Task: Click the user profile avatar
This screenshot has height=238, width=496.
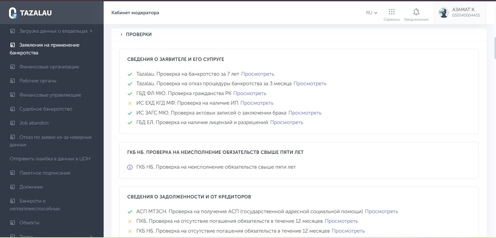Action: pyautogui.click(x=444, y=13)
